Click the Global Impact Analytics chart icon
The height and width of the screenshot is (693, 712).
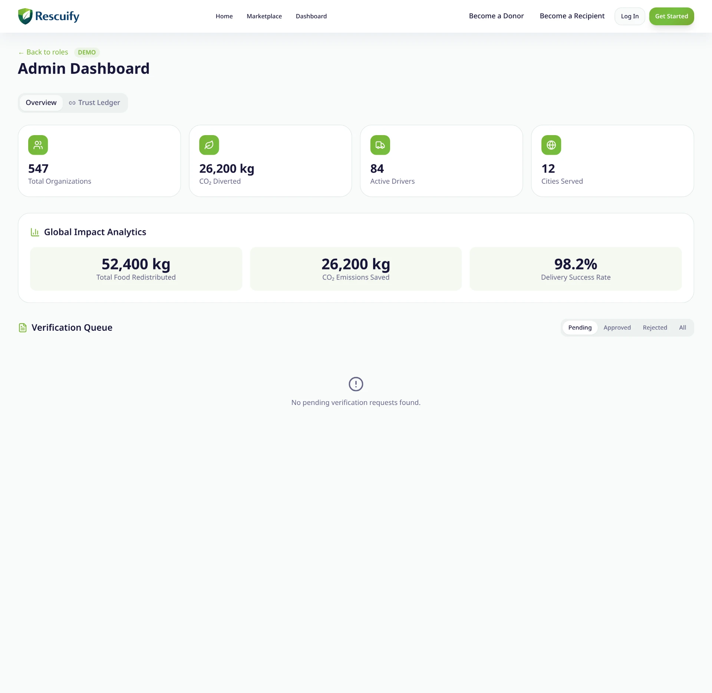click(35, 232)
